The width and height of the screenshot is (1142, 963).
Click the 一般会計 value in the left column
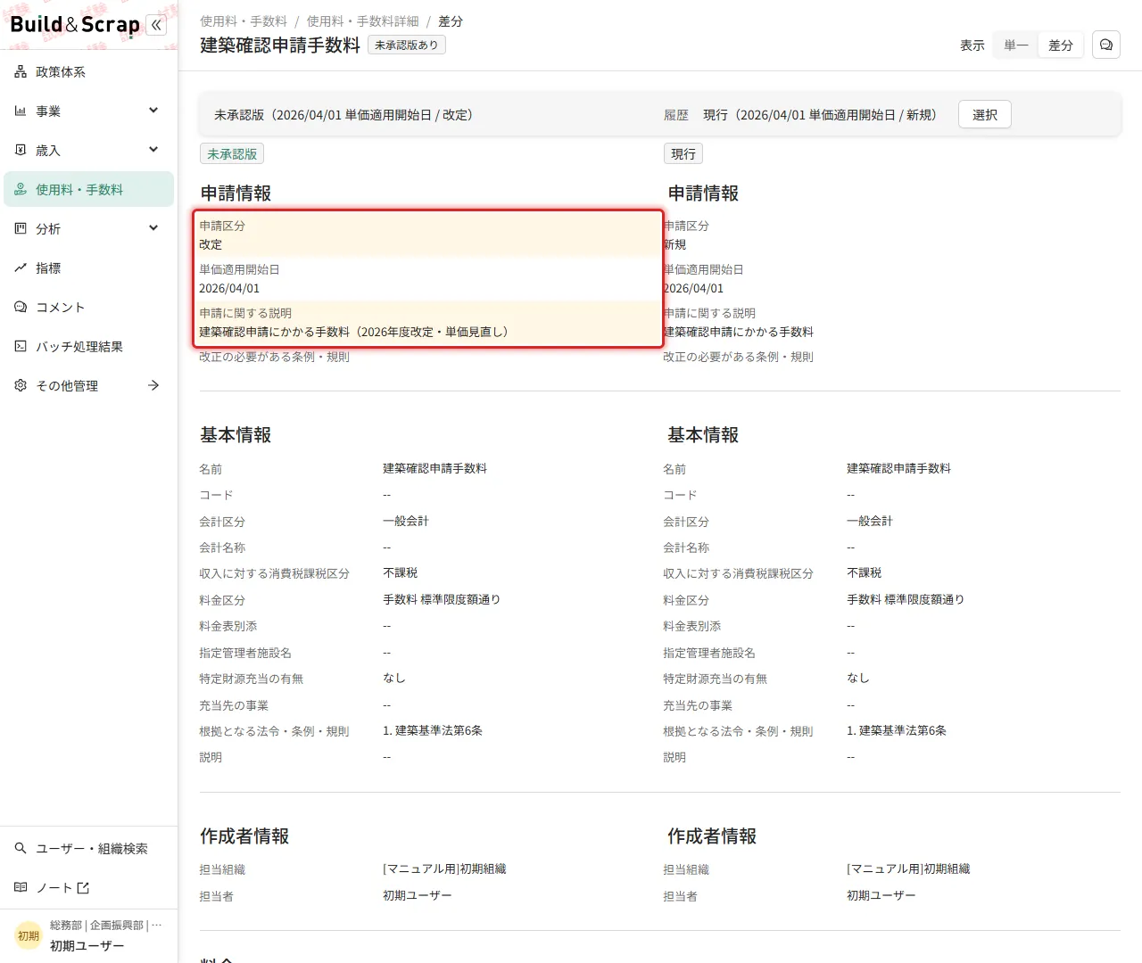406,521
